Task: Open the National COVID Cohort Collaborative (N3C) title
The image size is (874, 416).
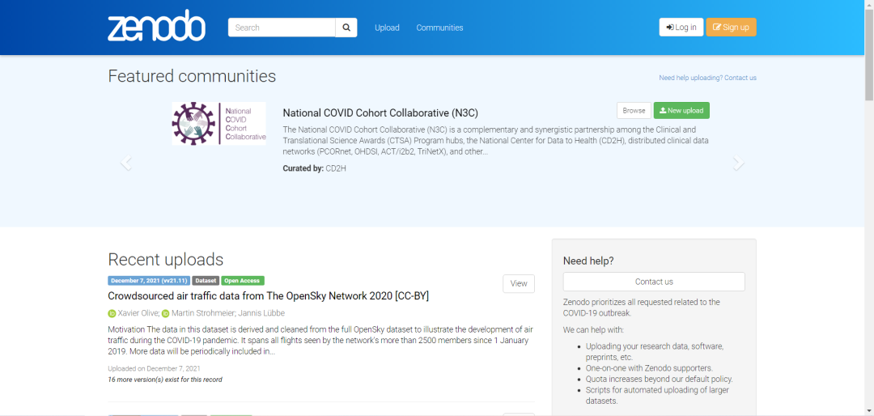Action: 380,112
